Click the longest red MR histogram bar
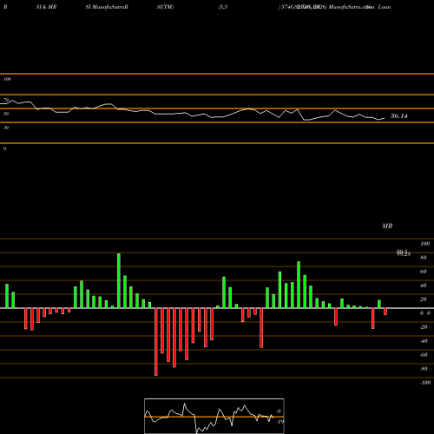The width and height of the screenshot is (434, 434). 156,342
